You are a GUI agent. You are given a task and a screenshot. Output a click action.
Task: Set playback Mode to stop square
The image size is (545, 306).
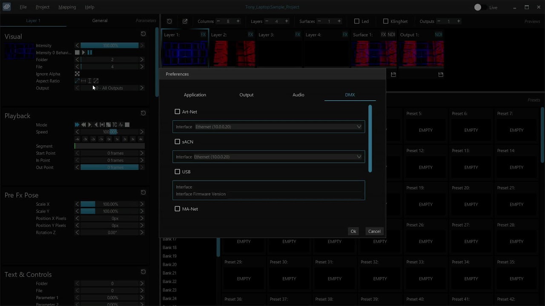pyautogui.click(x=127, y=125)
